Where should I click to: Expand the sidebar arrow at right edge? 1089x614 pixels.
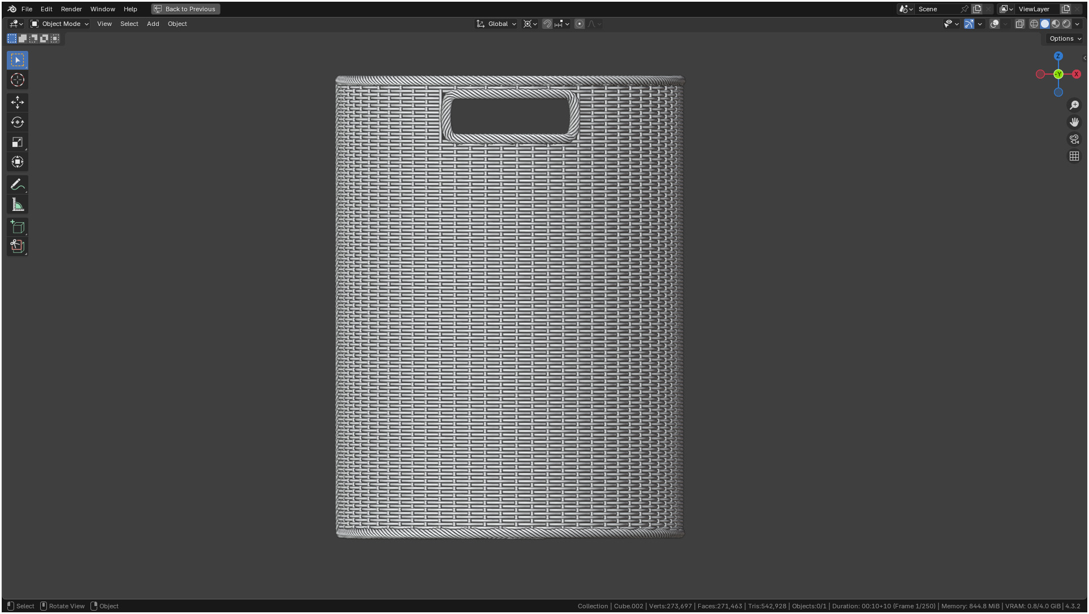point(1084,58)
